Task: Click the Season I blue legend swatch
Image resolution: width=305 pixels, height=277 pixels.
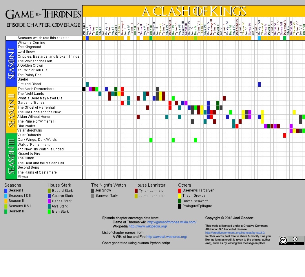Action: click(x=6, y=190)
